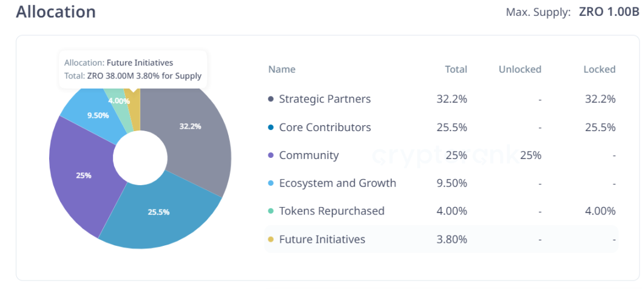Select the Strategic Partners row label
Viewport: 642px width, 289px height.
point(325,99)
